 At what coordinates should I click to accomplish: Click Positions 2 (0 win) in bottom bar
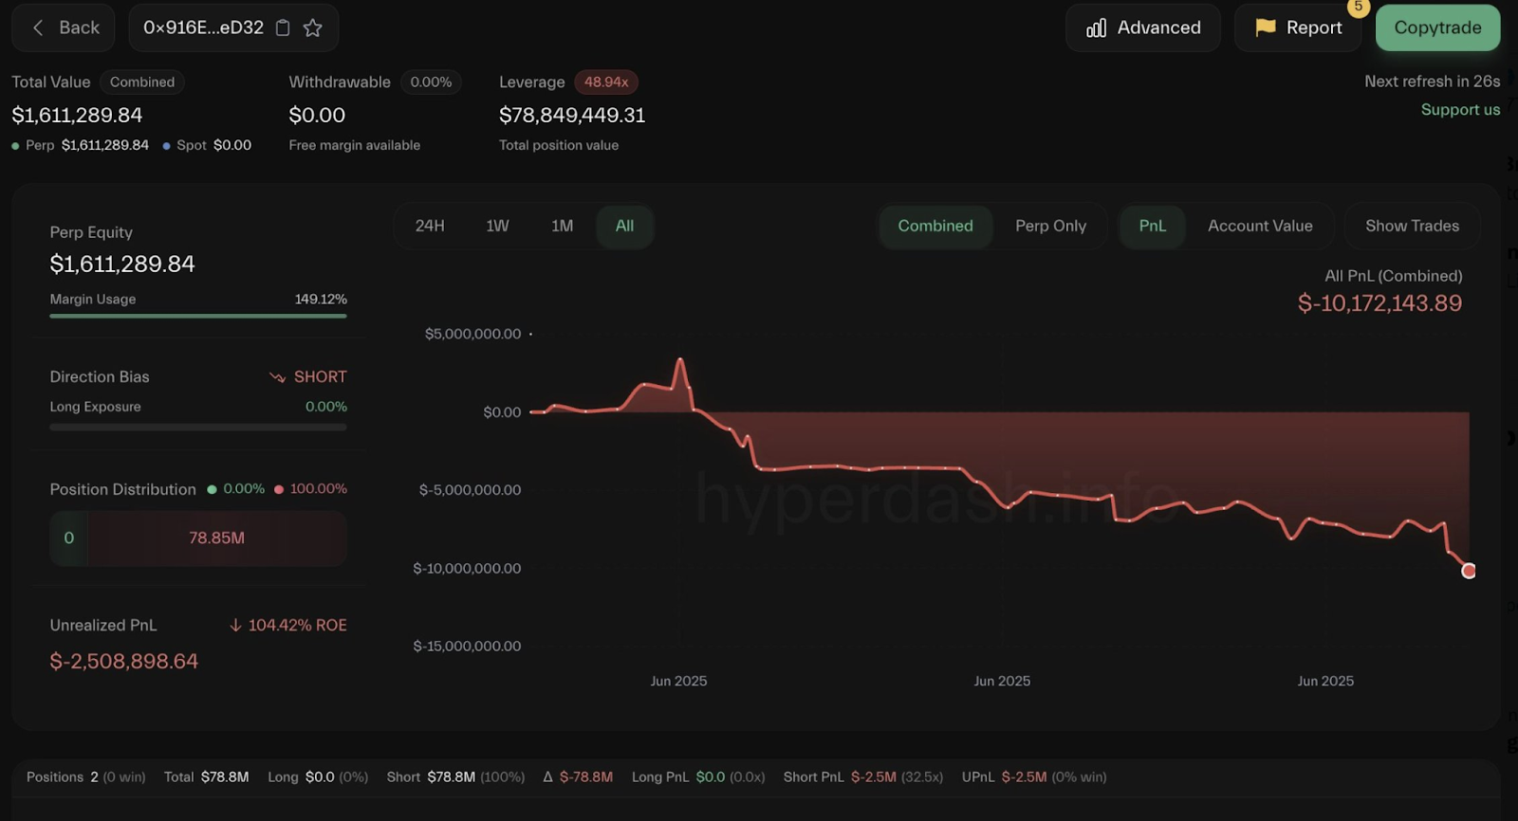point(86,776)
